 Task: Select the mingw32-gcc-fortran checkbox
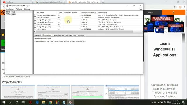coord(35,22)
